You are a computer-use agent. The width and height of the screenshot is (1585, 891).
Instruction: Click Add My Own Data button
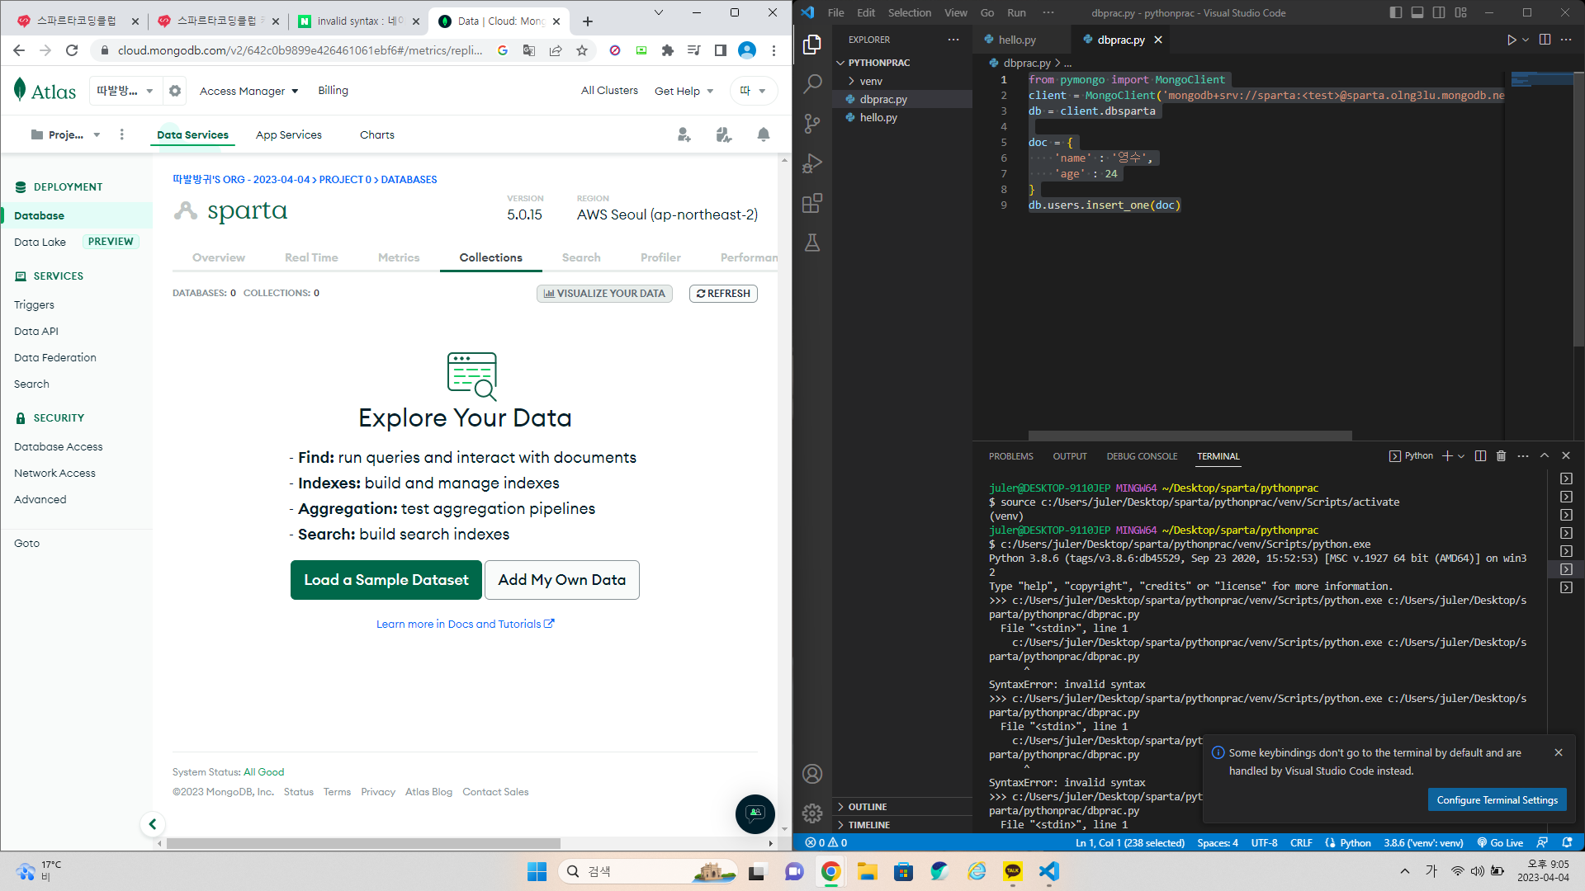coord(562,580)
